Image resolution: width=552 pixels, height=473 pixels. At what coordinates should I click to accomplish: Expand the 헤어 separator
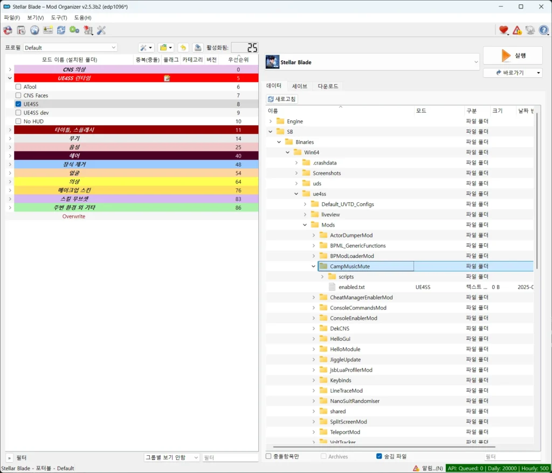pos(10,156)
